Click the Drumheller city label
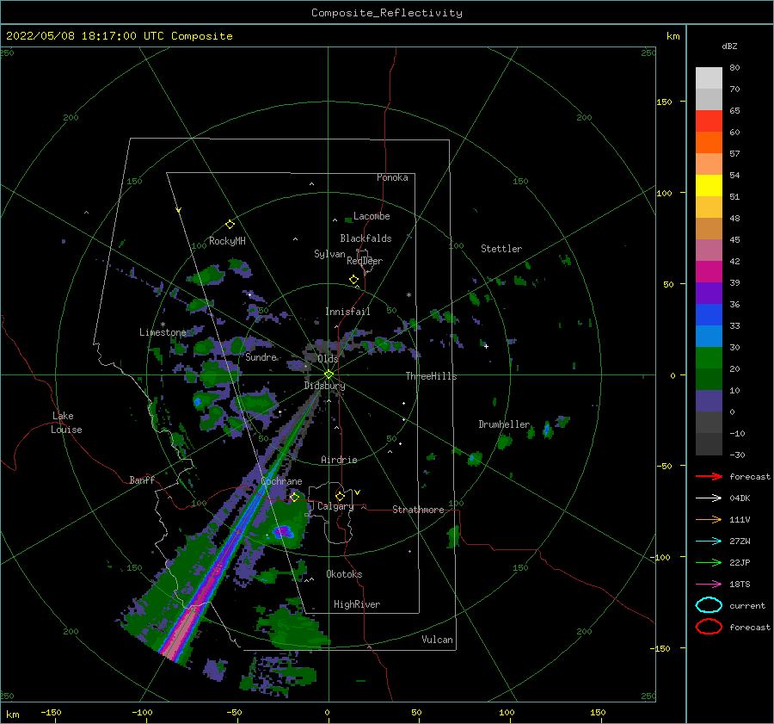Image resolution: width=774 pixels, height=724 pixels. (504, 424)
